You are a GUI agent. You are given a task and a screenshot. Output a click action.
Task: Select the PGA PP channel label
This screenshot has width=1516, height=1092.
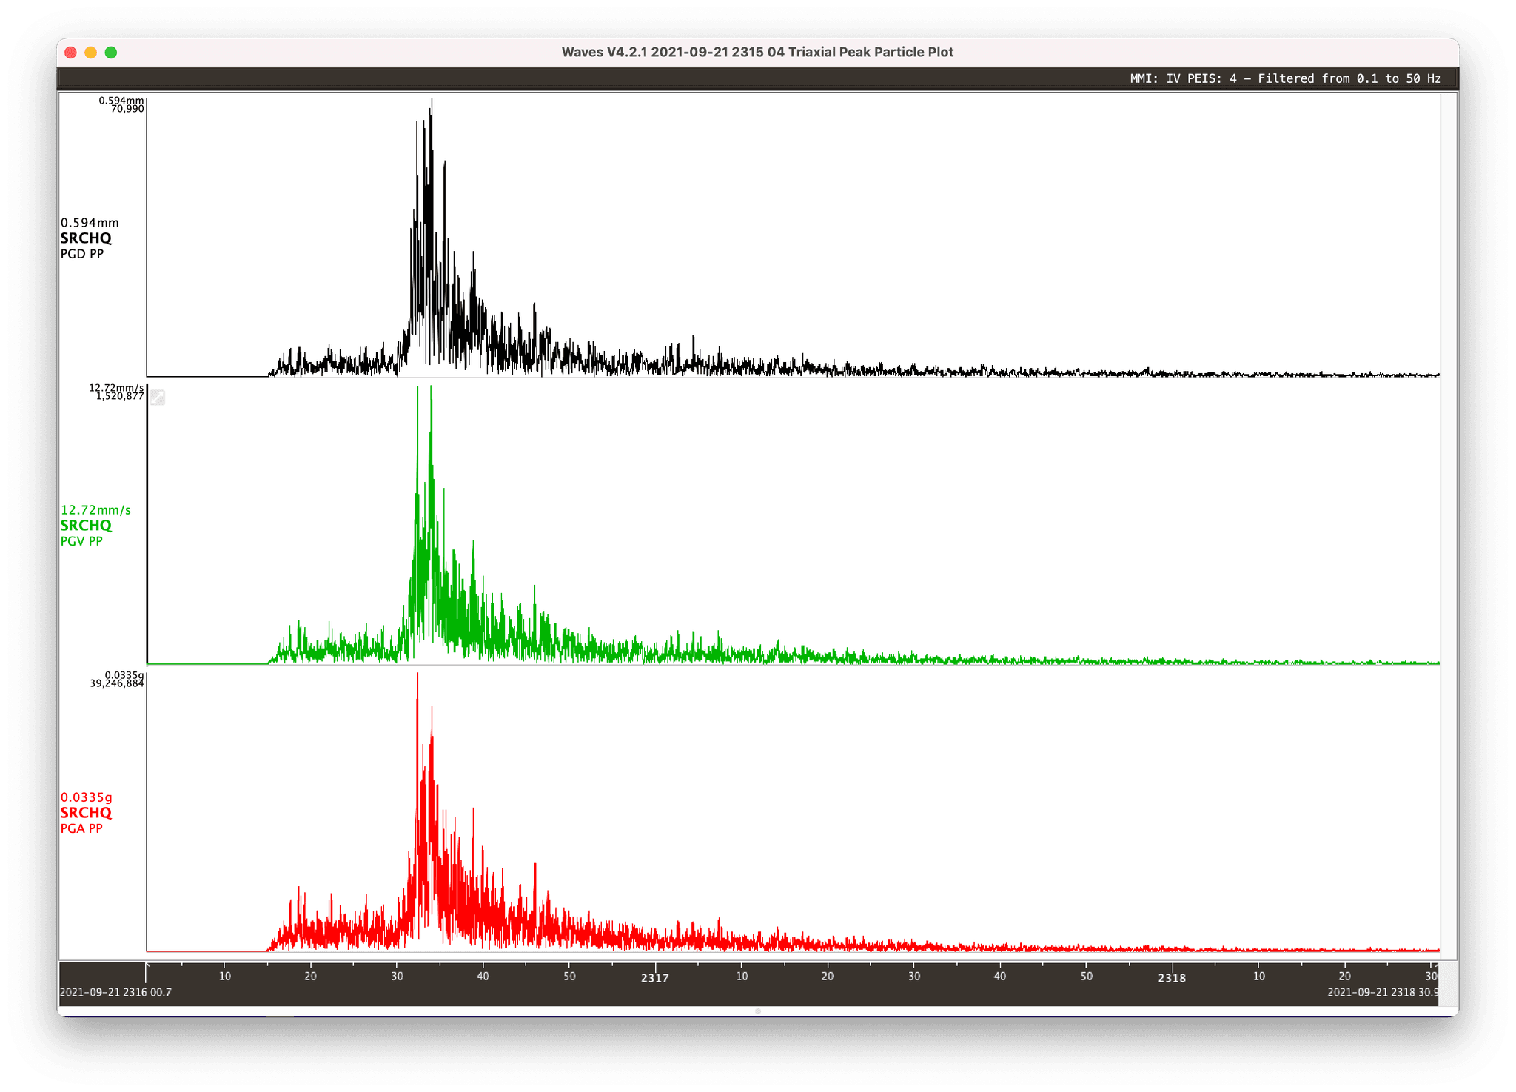point(81,828)
